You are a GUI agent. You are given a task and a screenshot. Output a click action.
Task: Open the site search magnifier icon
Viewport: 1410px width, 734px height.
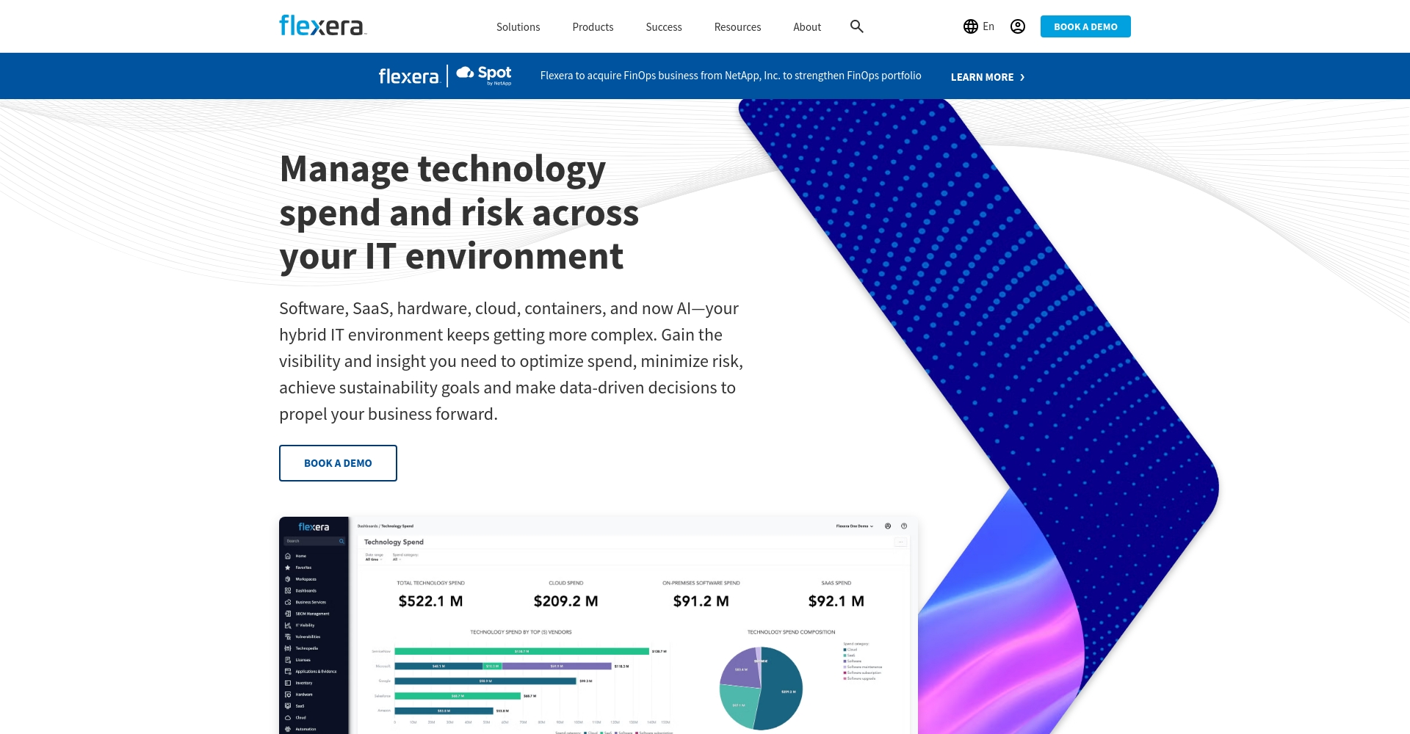point(856,26)
